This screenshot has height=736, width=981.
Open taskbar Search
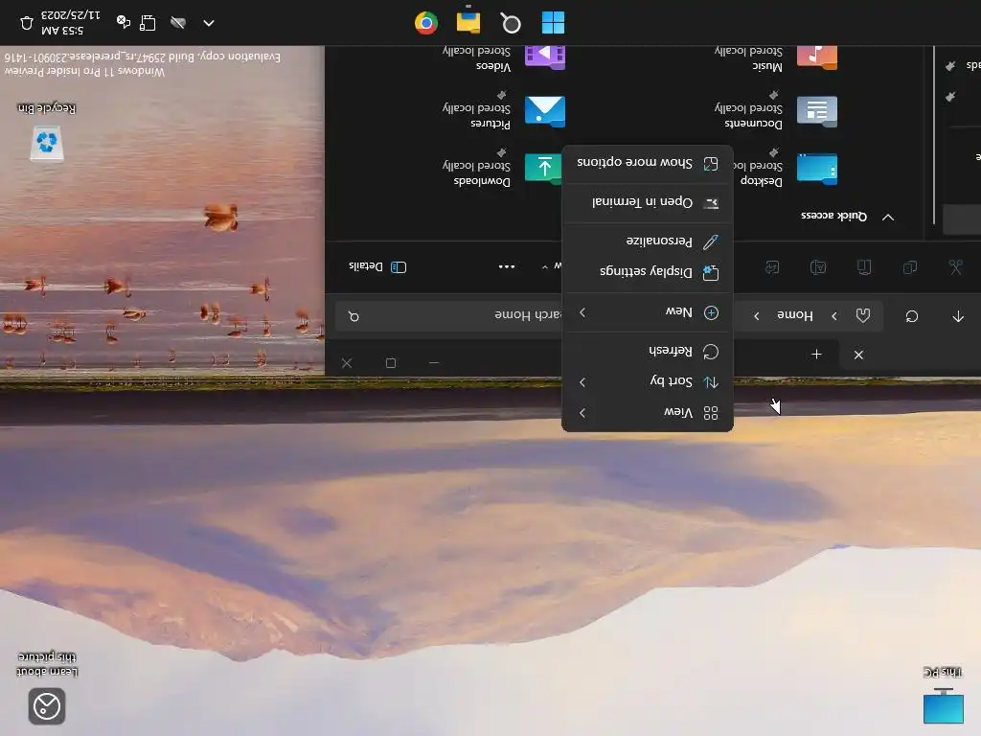511,23
